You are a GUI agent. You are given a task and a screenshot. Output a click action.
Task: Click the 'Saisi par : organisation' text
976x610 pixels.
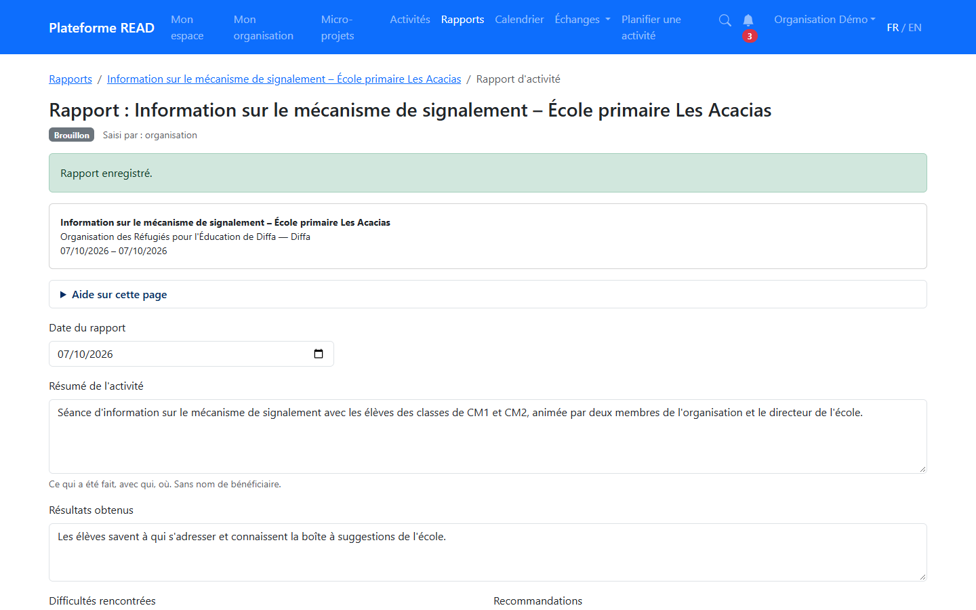point(150,135)
